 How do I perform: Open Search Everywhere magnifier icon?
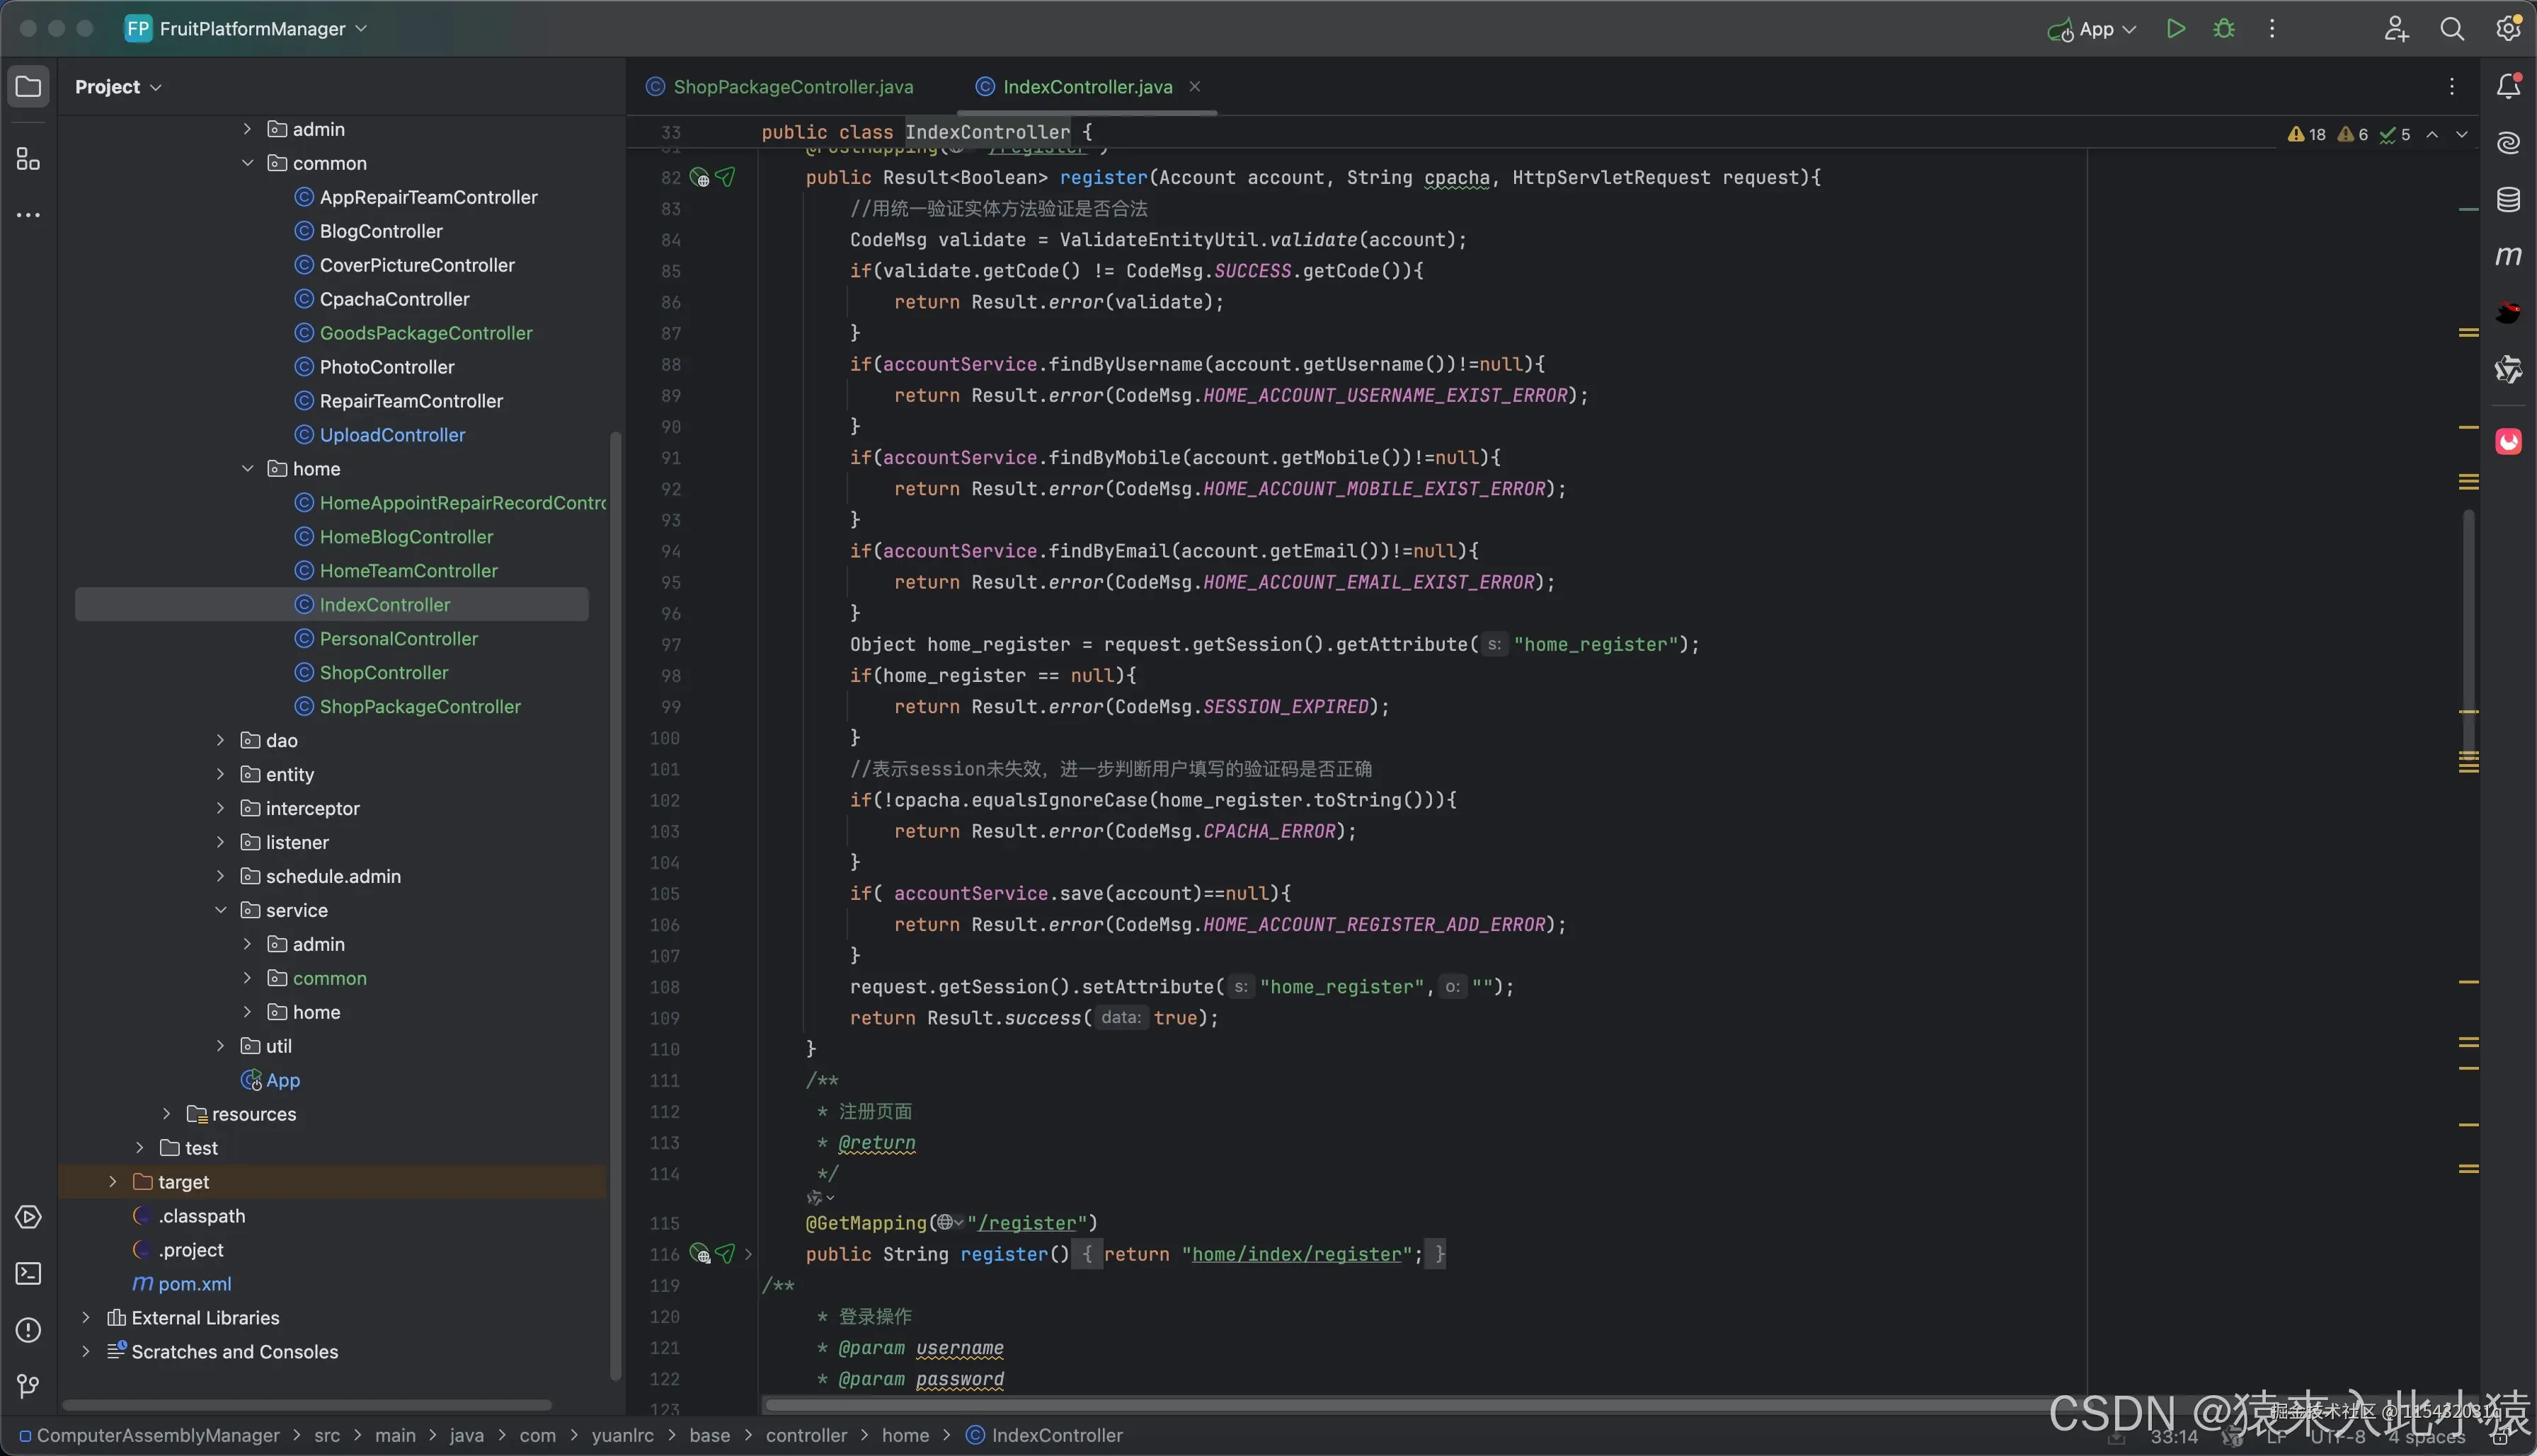tap(2451, 29)
